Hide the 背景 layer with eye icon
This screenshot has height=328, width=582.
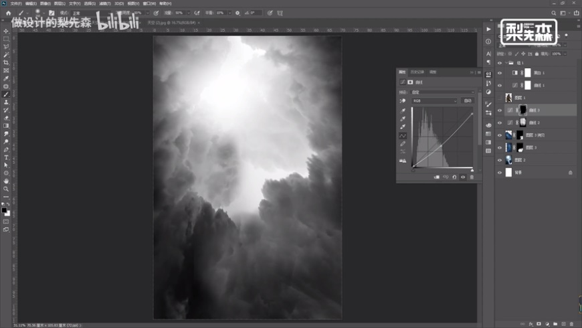tap(499, 172)
